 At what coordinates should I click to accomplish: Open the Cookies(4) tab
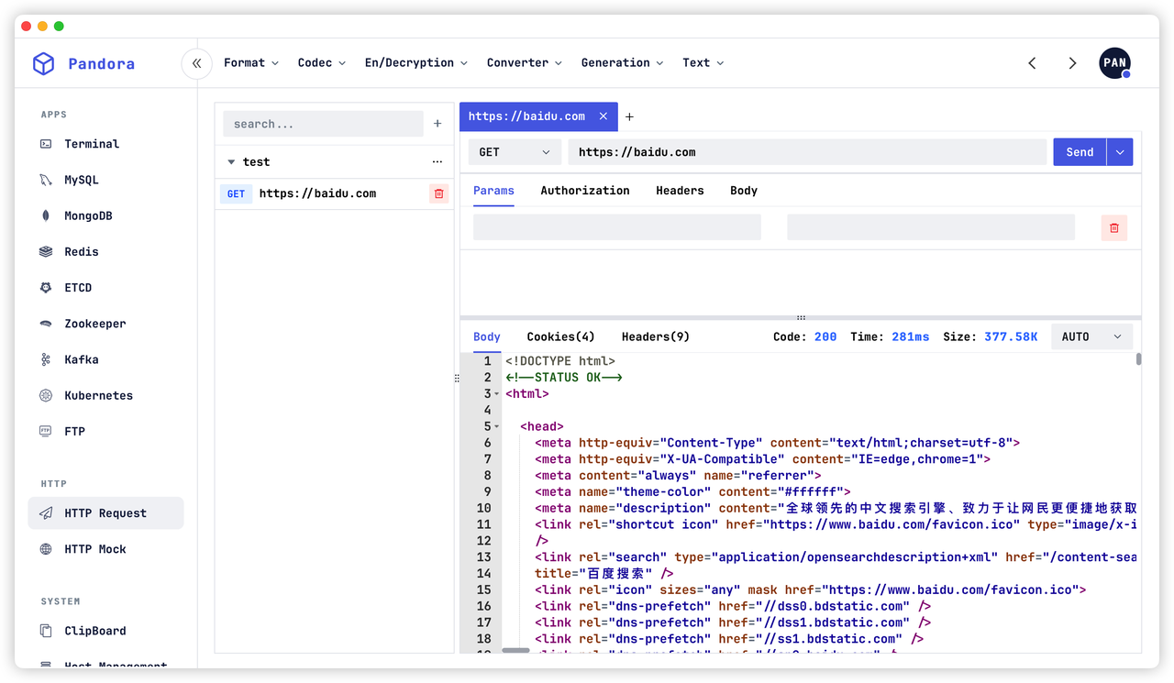click(560, 336)
